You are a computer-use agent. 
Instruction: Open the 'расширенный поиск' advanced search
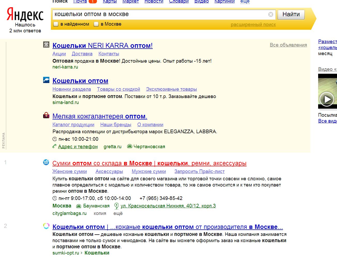(x=253, y=25)
